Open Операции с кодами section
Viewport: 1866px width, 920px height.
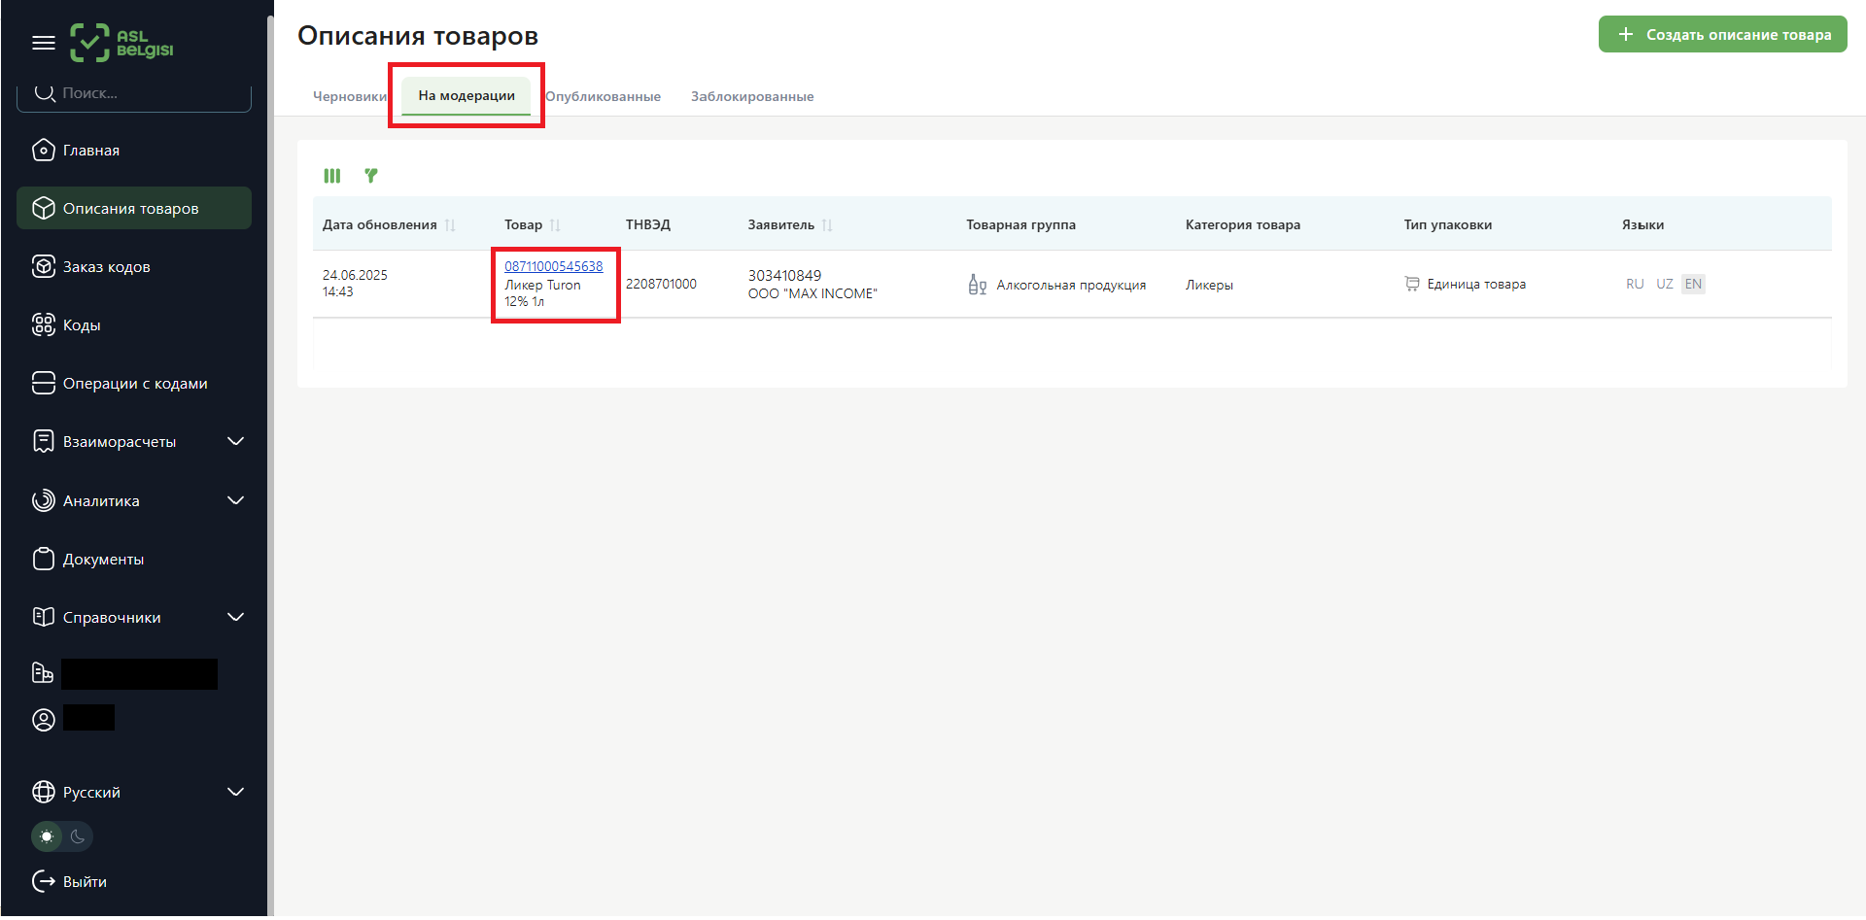[134, 384]
